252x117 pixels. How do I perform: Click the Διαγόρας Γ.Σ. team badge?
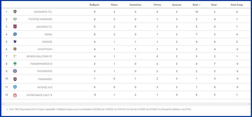[15, 27]
